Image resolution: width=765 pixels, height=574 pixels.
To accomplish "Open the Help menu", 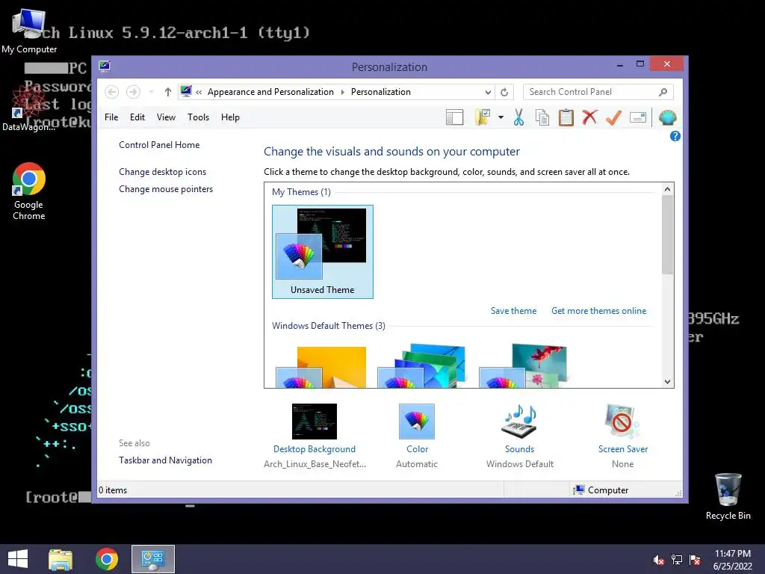I will (230, 117).
